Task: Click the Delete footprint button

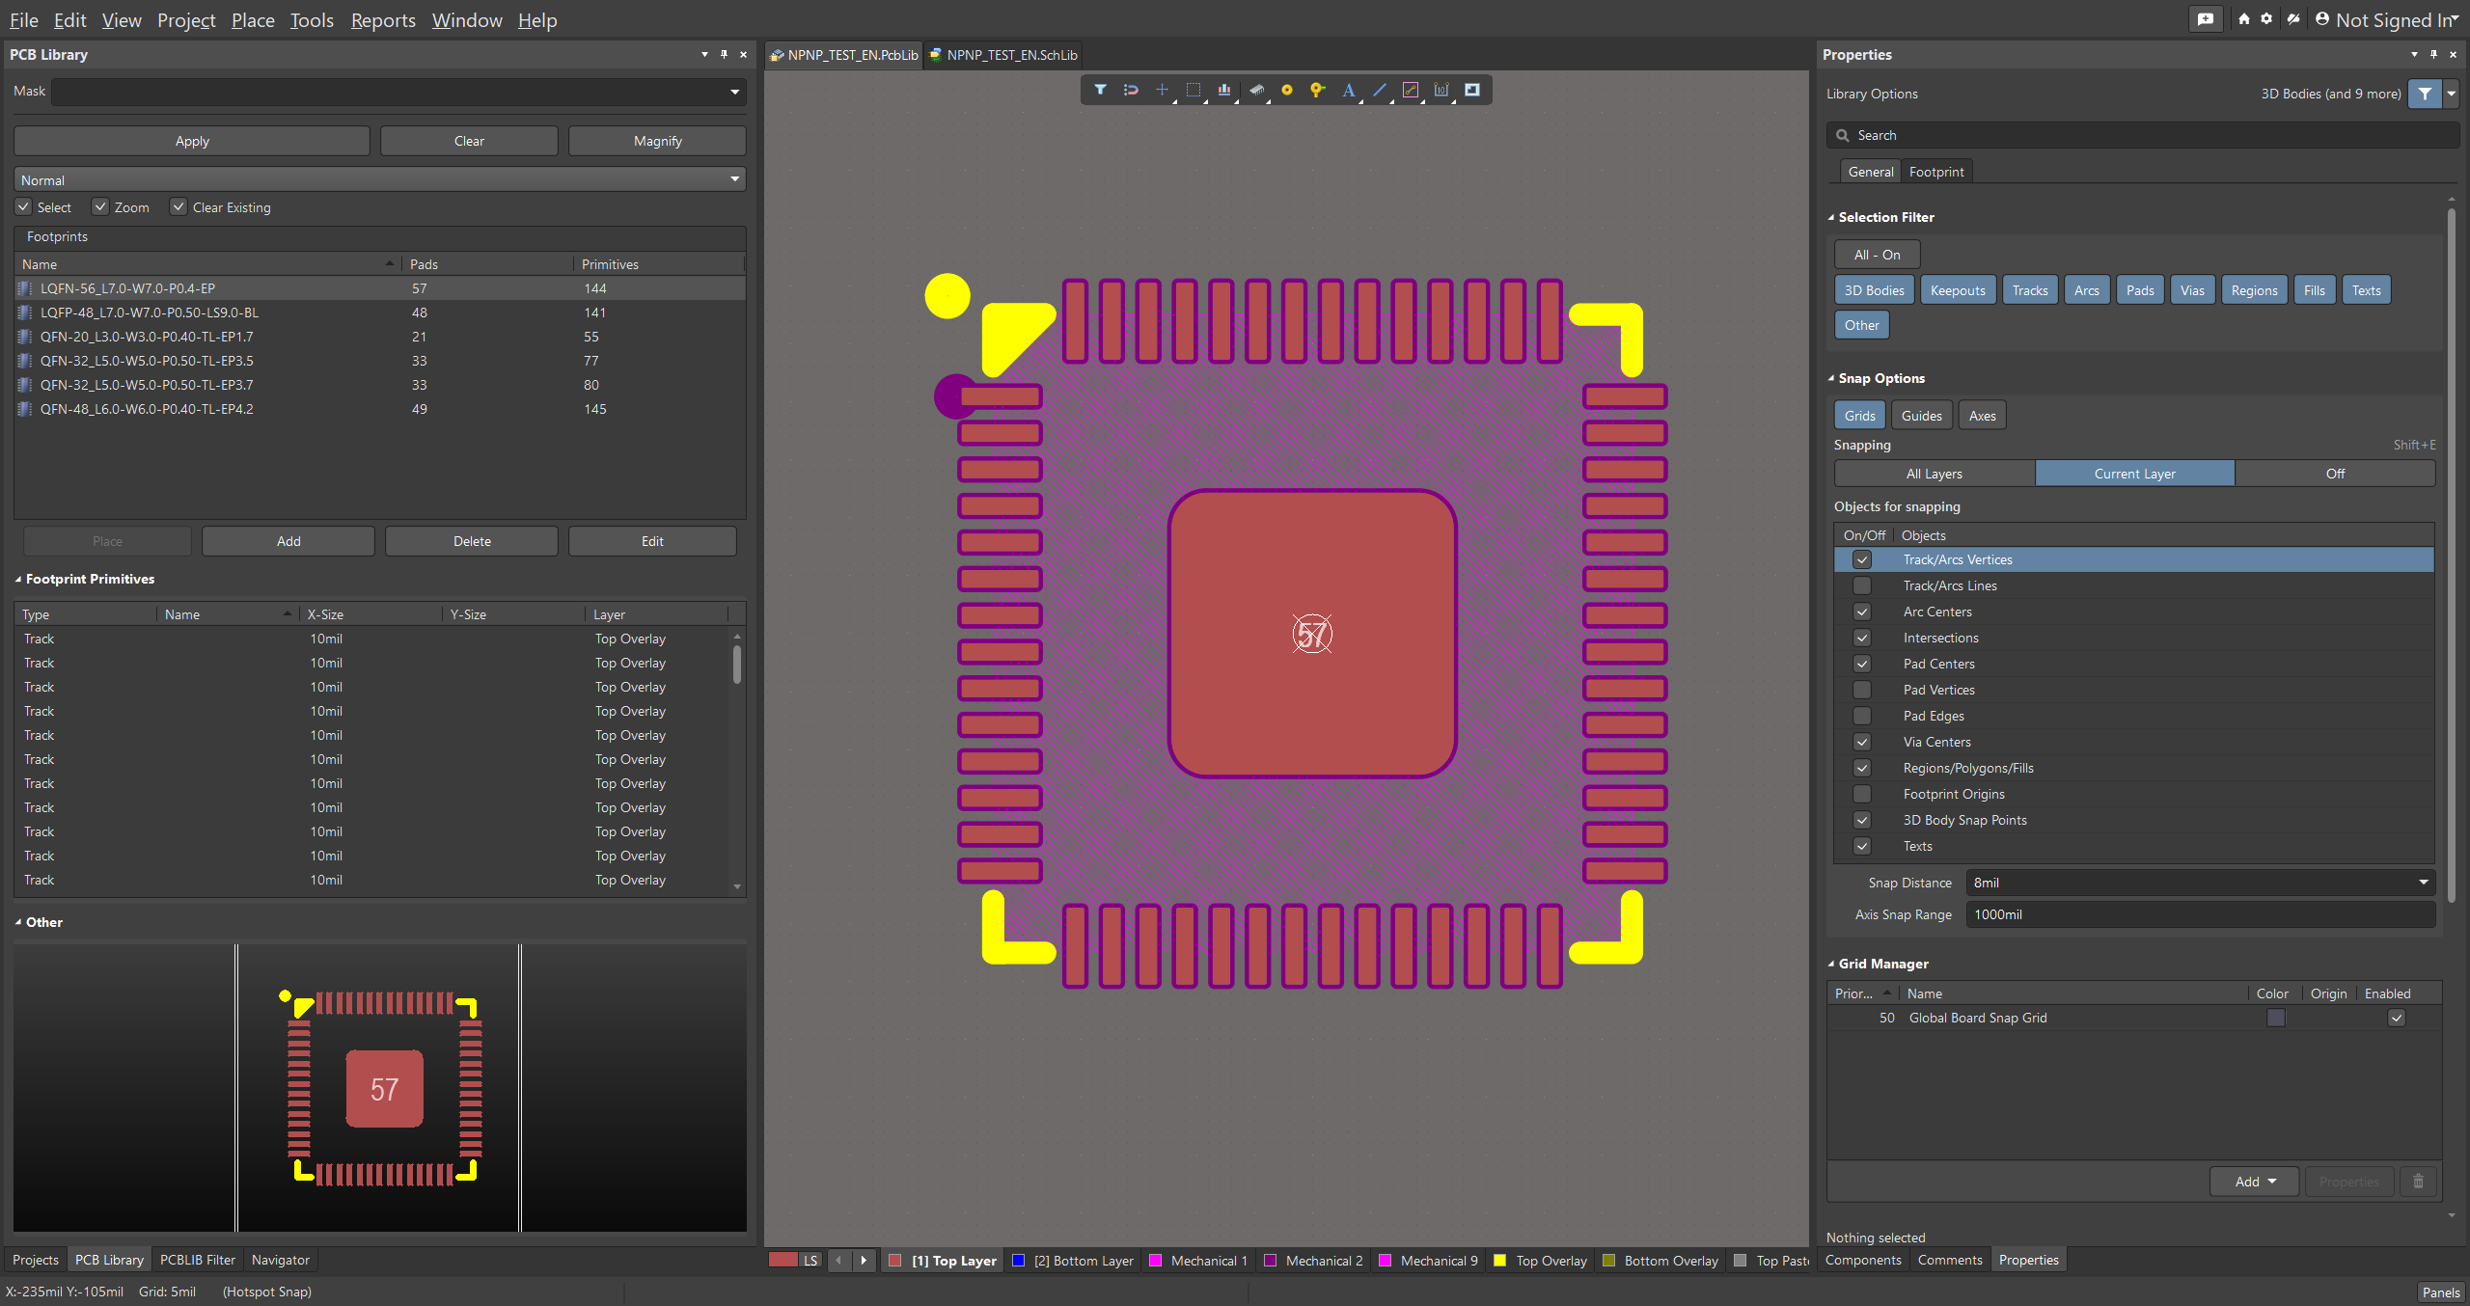Action: tap(472, 541)
